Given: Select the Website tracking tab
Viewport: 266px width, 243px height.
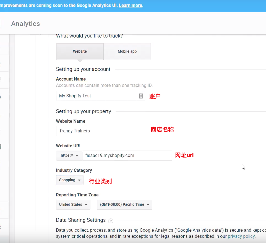Looking at the screenshot, I should pos(80,52).
